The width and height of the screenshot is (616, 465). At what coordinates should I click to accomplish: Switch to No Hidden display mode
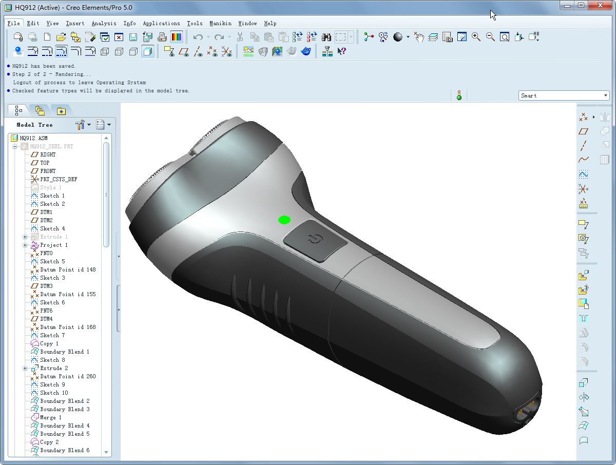133,51
